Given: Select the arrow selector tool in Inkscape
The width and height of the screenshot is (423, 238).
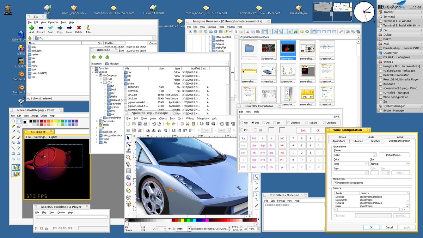Looking at the screenshot, I should (x=128, y=138).
